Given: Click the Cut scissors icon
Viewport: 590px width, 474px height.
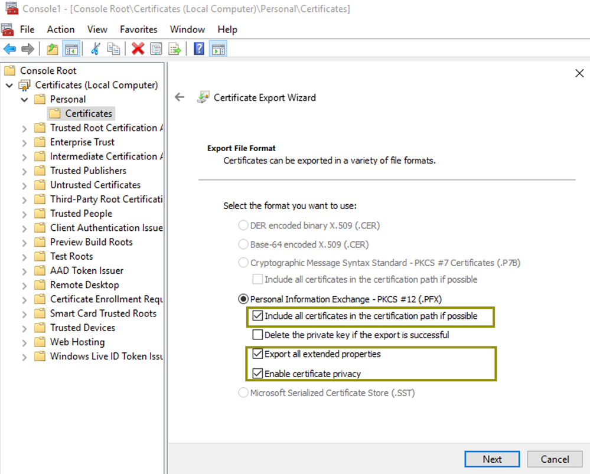Looking at the screenshot, I should (x=94, y=49).
